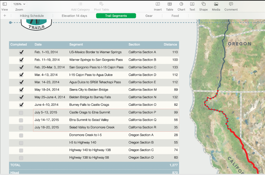Open the Gear sheet tab
This screenshot has height=175, width=265.
[149, 16]
